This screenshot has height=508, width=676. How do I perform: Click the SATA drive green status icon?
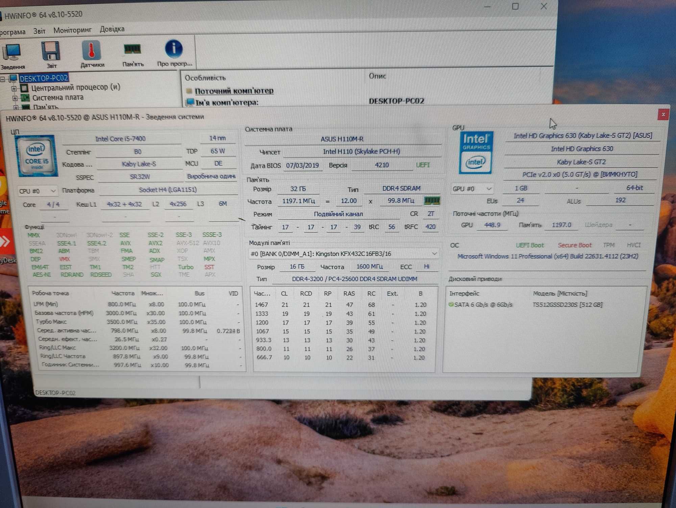451,304
